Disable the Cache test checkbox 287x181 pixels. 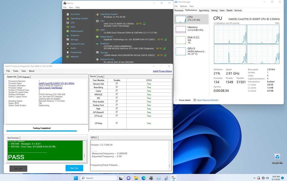(x=117, y=91)
